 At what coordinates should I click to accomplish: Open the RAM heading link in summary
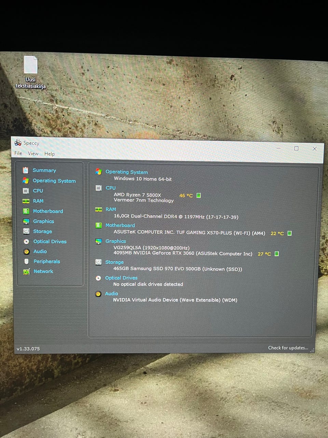[111, 209]
